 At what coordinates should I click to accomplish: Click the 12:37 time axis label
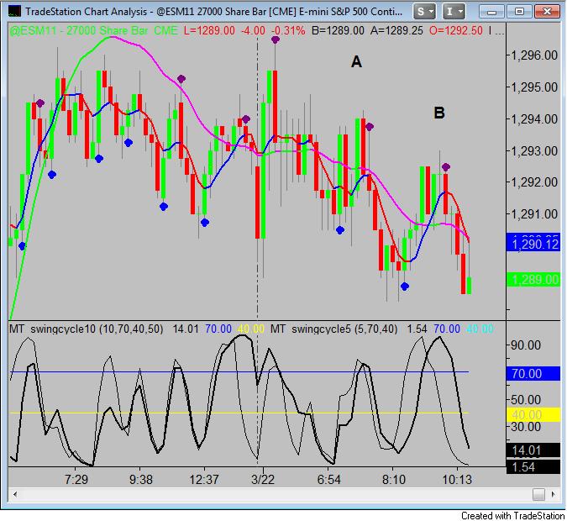204,480
